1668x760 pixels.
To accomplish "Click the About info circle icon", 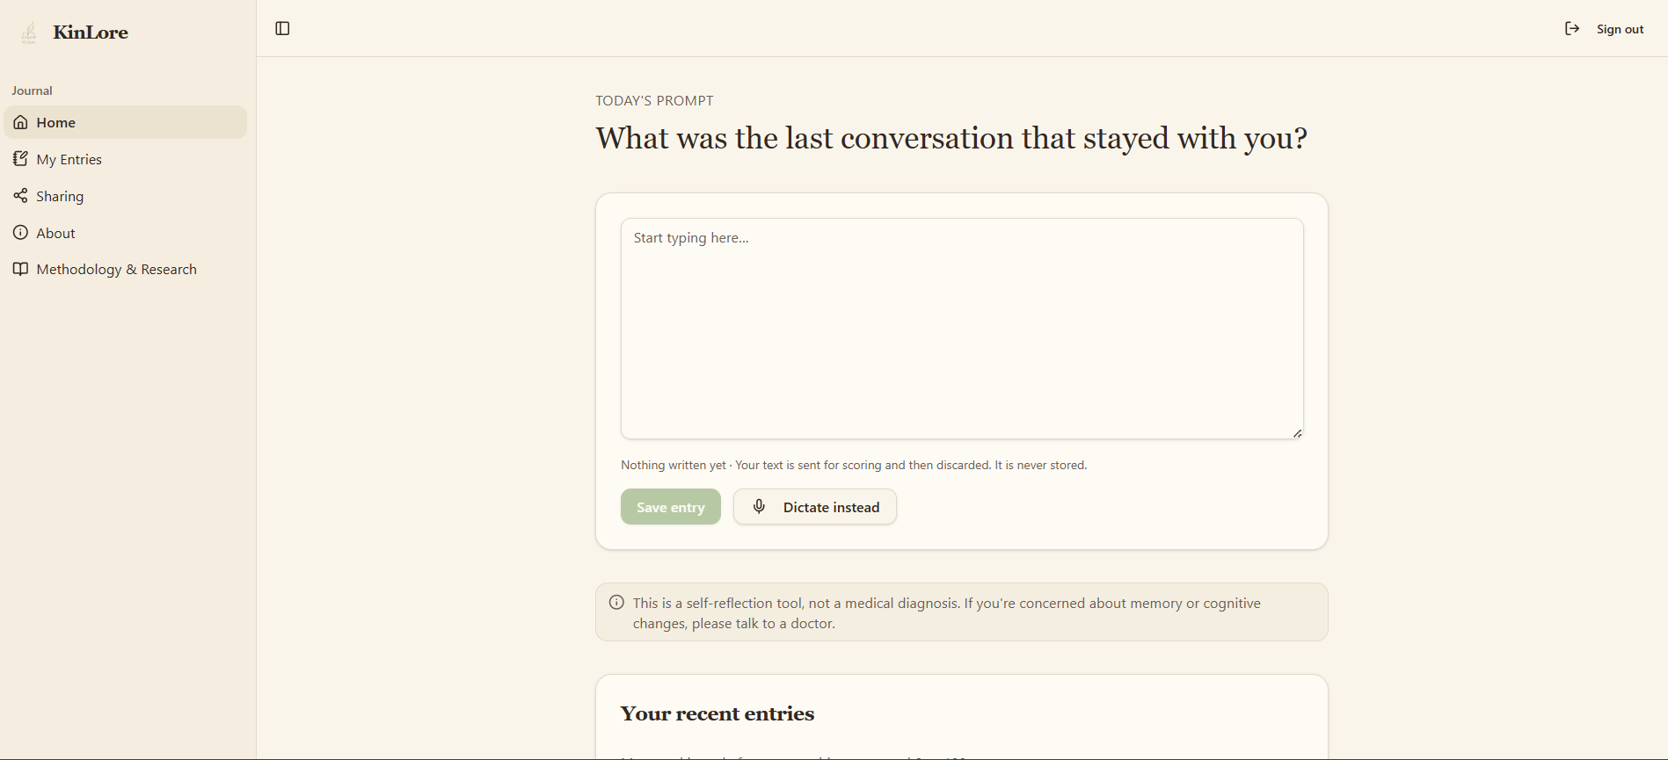I will click(20, 232).
